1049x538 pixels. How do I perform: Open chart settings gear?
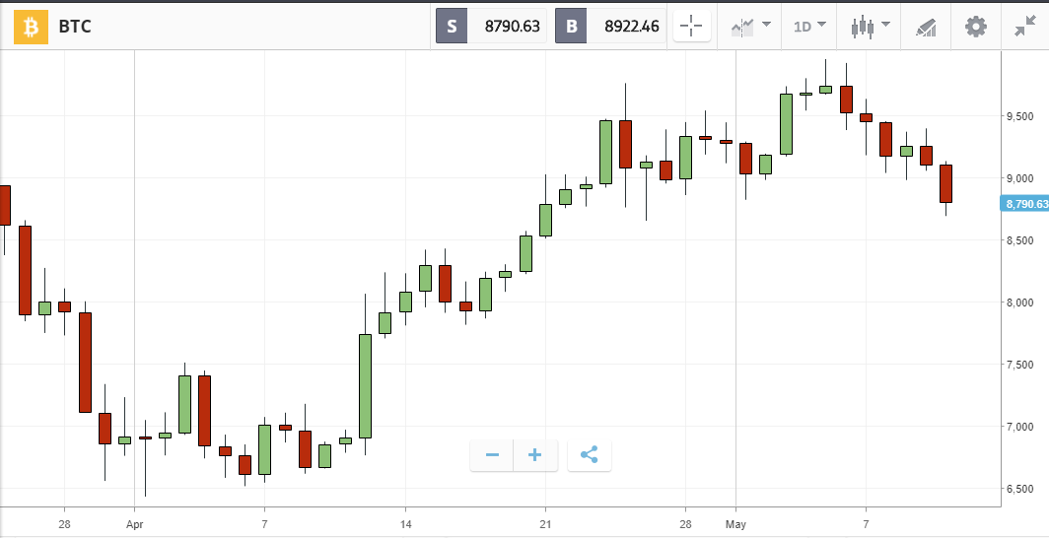pos(975,27)
